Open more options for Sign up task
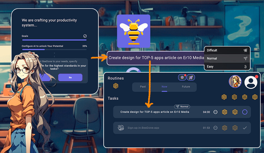264x153 pixels. [215, 128]
